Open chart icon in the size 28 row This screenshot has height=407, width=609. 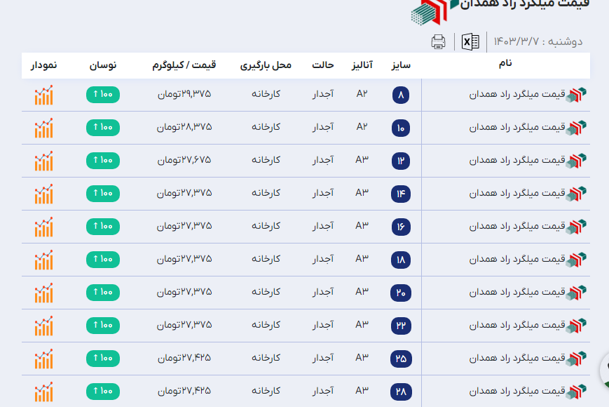point(43,391)
